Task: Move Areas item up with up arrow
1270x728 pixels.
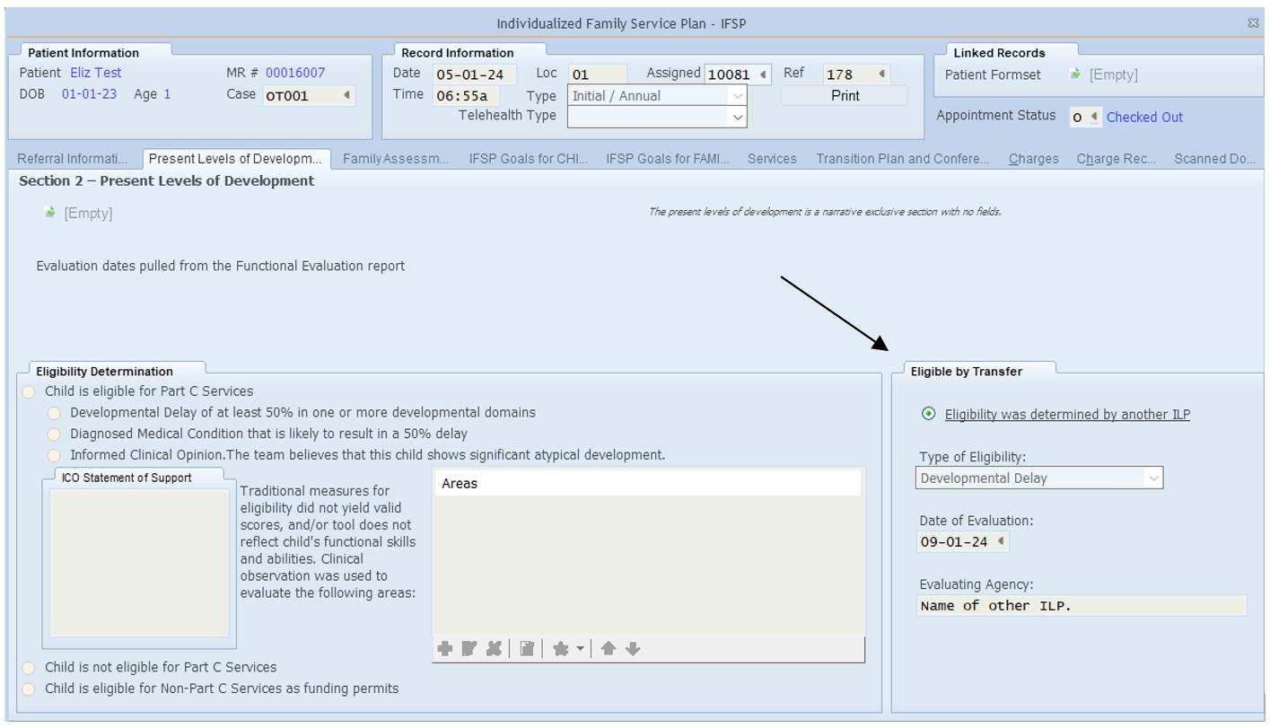Action: pos(609,649)
